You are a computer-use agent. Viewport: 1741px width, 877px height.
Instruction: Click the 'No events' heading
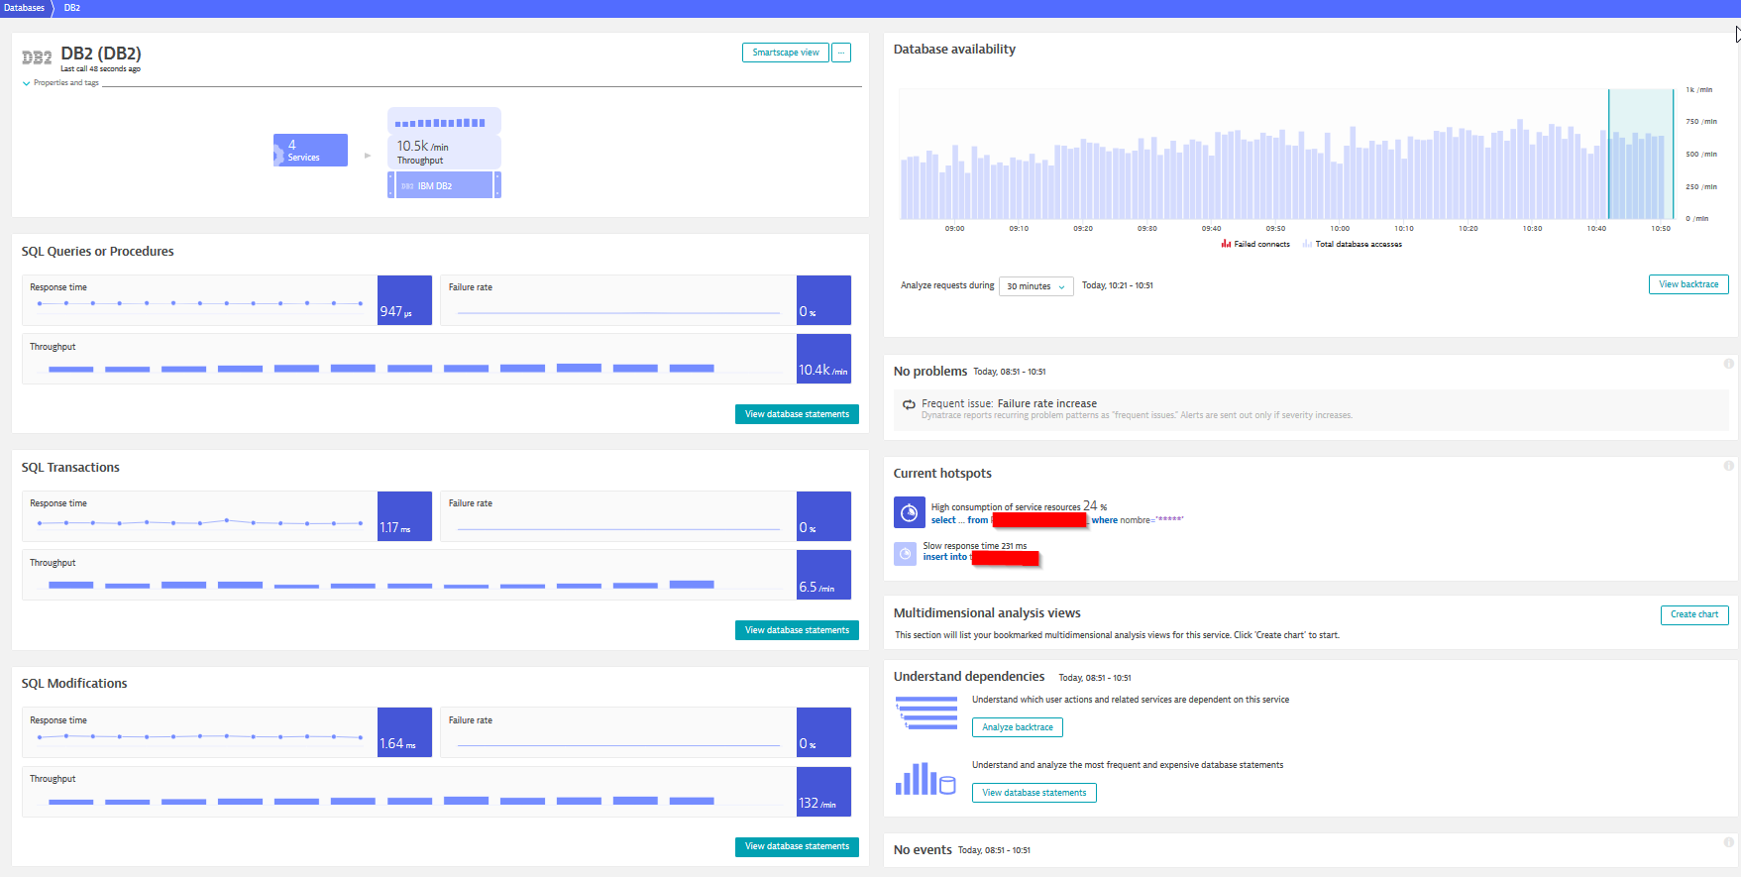coord(923,850)
